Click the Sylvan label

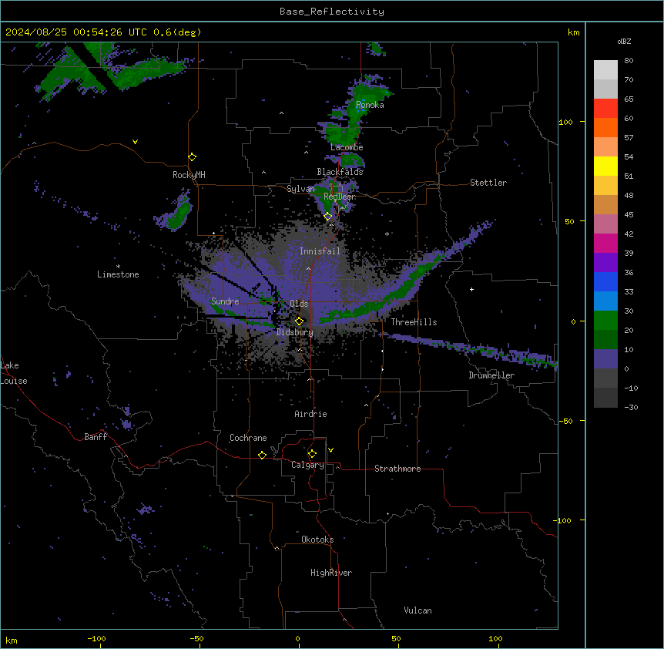pyautogui.click(x=300, y=189)
